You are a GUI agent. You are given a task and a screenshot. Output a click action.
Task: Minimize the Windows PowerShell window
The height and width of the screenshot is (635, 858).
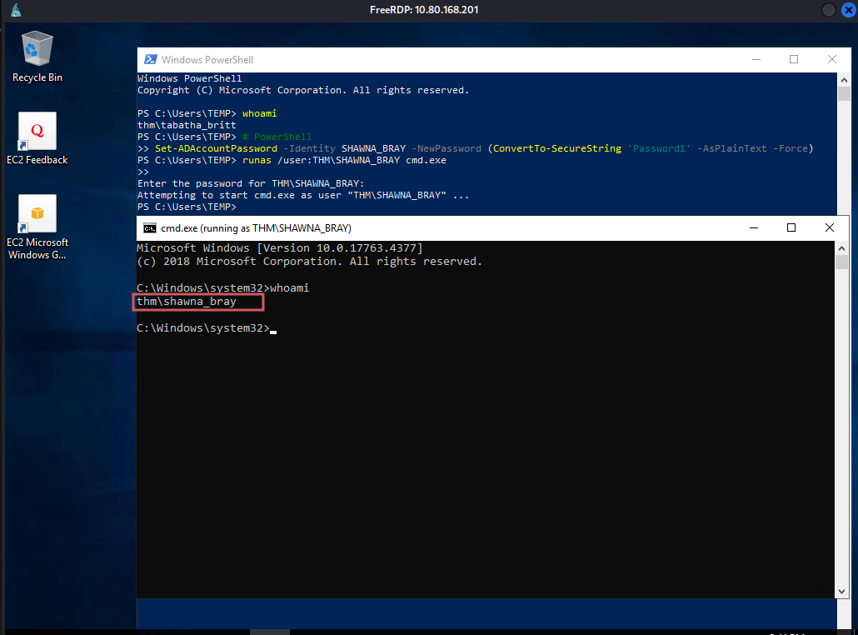756,60
